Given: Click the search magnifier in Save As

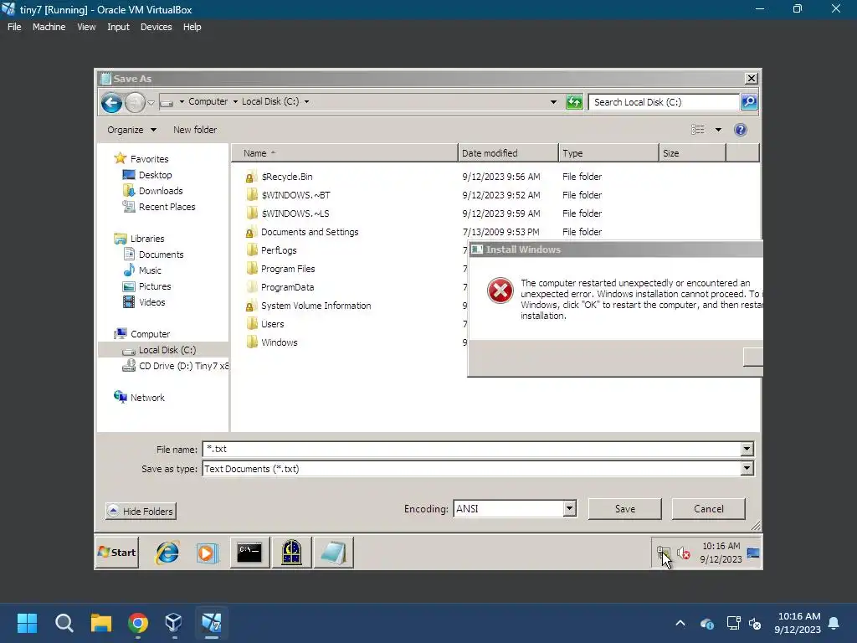Looking at the screenshot, I should coord(749,101).
